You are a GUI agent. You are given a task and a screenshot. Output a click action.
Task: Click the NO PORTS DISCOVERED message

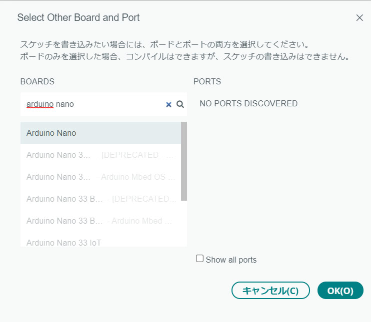[x=248, y=103]
